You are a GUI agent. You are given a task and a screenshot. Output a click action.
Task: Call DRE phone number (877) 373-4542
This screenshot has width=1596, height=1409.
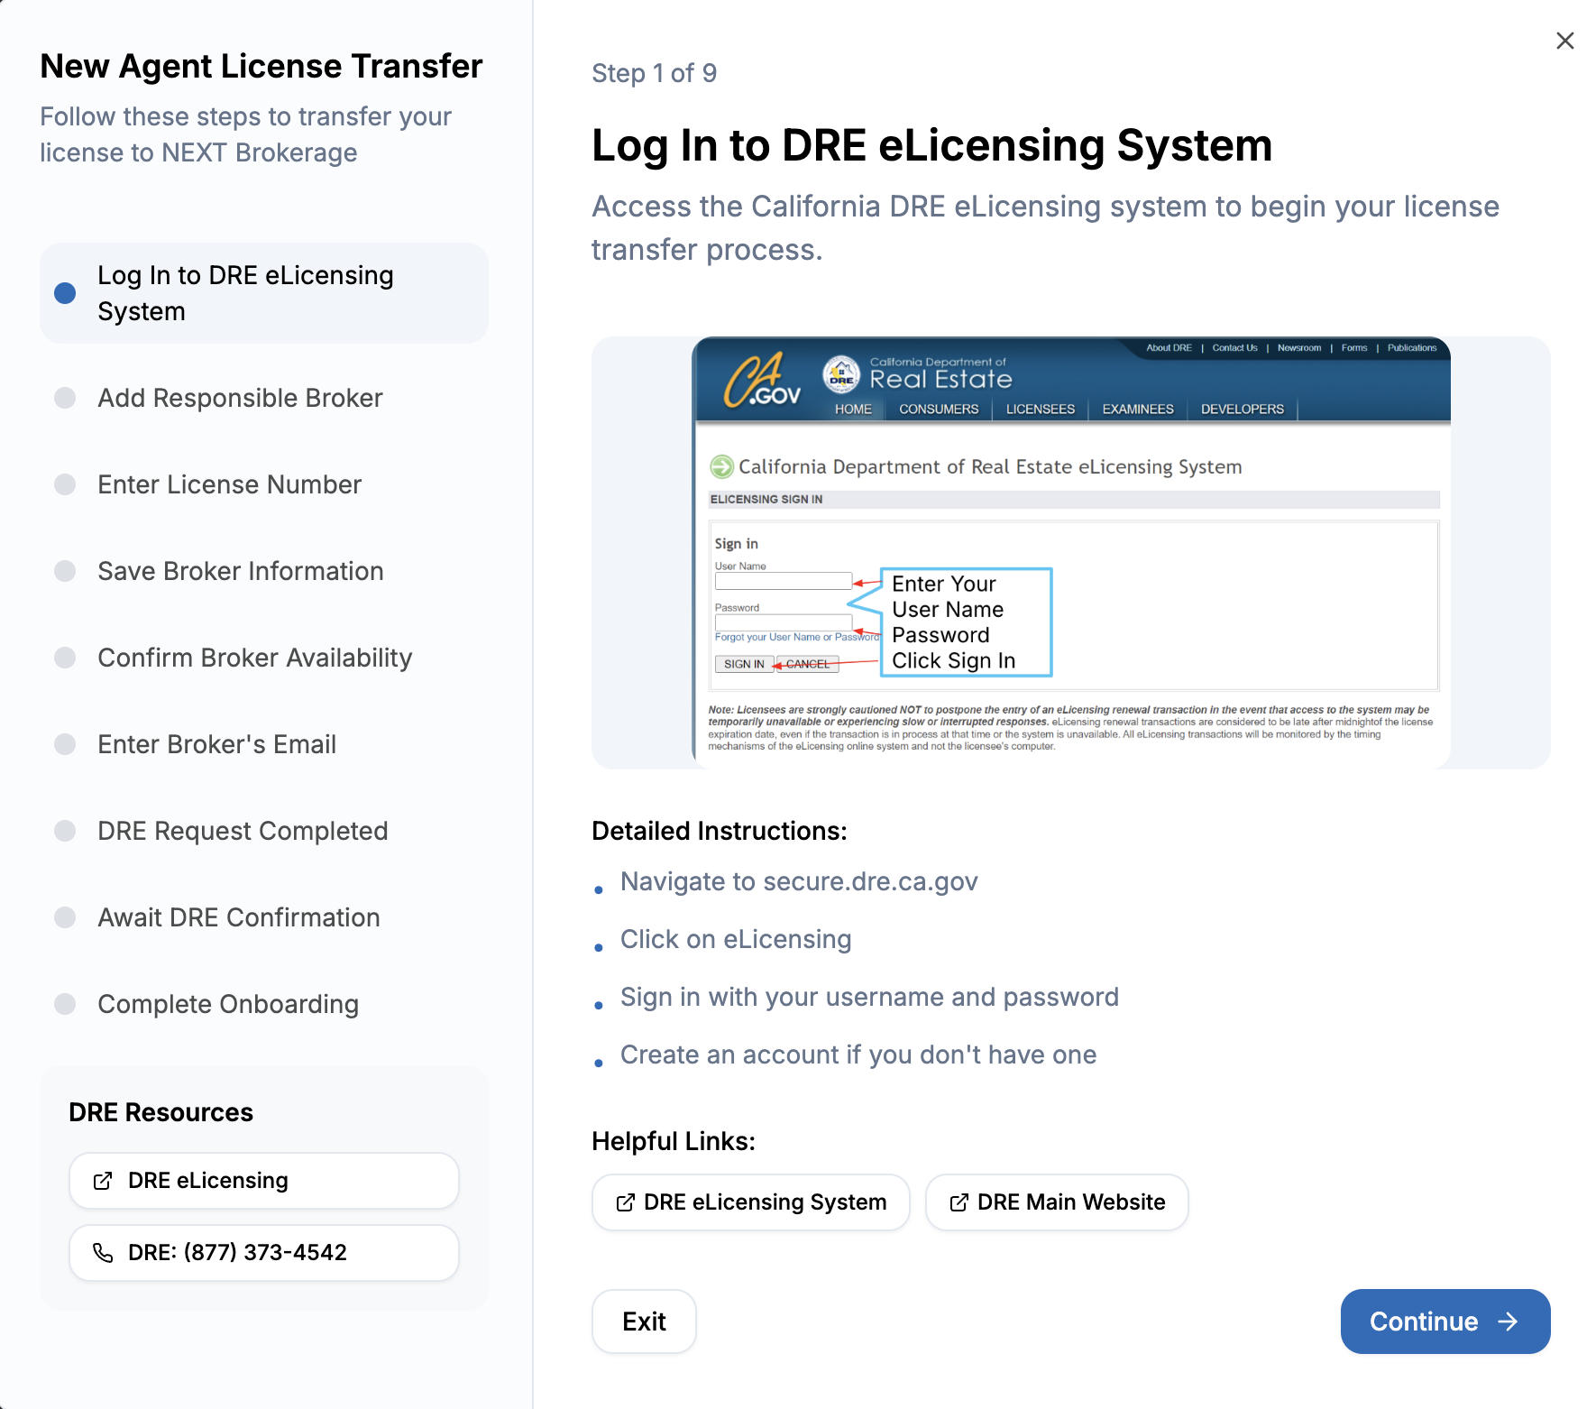264,1252
